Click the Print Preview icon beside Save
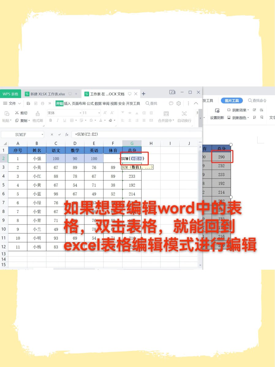Image resolution: width=275 pixels, height=367 pixels. pyautogui.click(x=36, y=103)
